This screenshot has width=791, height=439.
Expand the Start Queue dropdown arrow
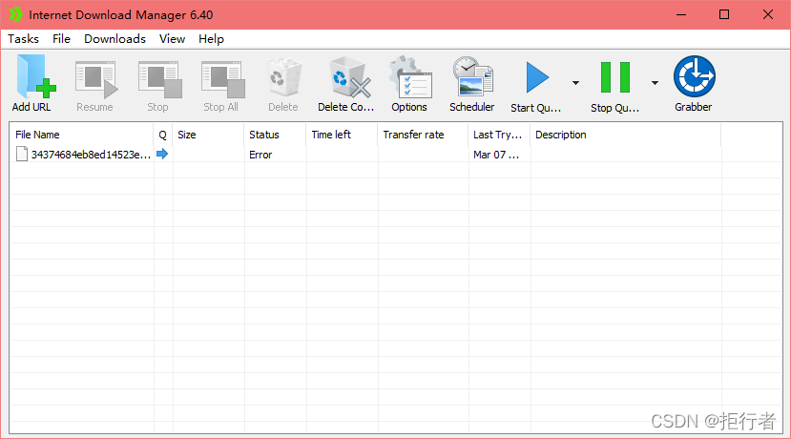click(575, 83)
